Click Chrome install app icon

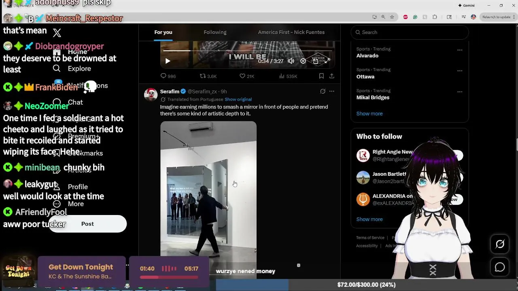click(375, 17)
